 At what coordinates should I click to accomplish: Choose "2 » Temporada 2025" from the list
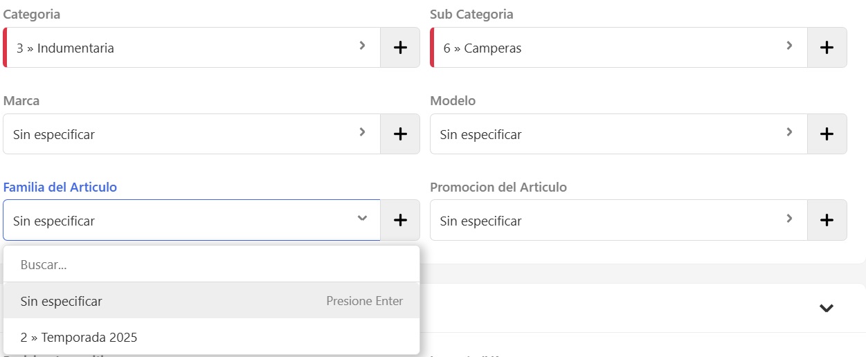79,338
